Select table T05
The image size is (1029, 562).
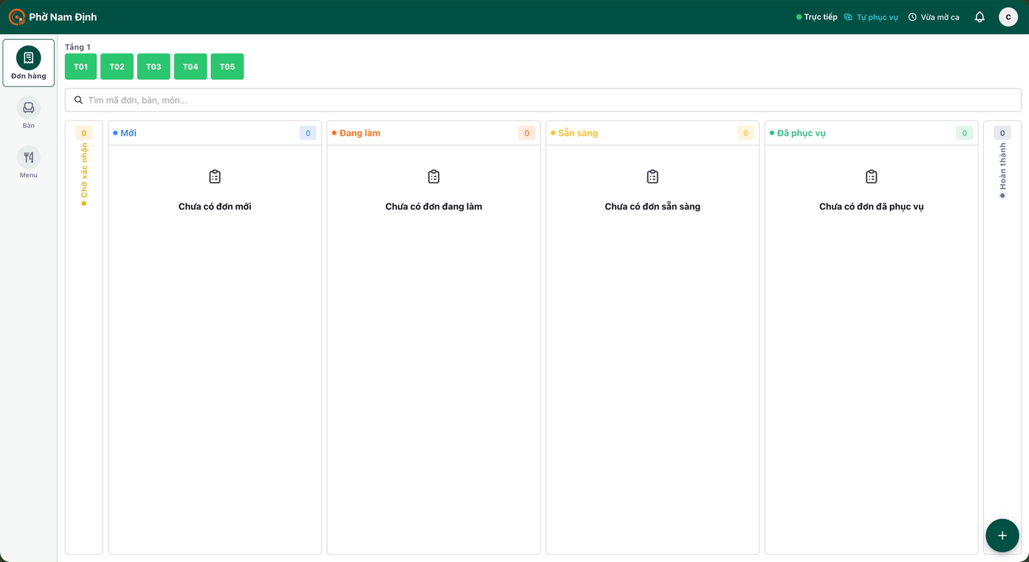click(227, 66)
